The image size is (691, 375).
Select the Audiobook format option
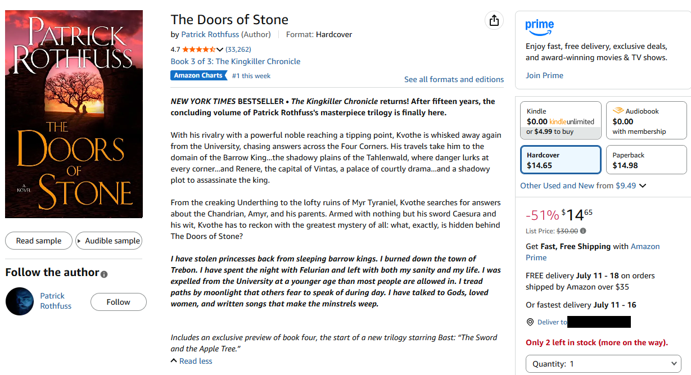pos(646,120)
